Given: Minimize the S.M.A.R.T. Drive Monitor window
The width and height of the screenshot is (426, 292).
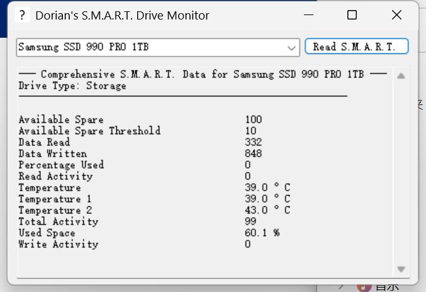Looking at the screenshot, I should 308,15.
